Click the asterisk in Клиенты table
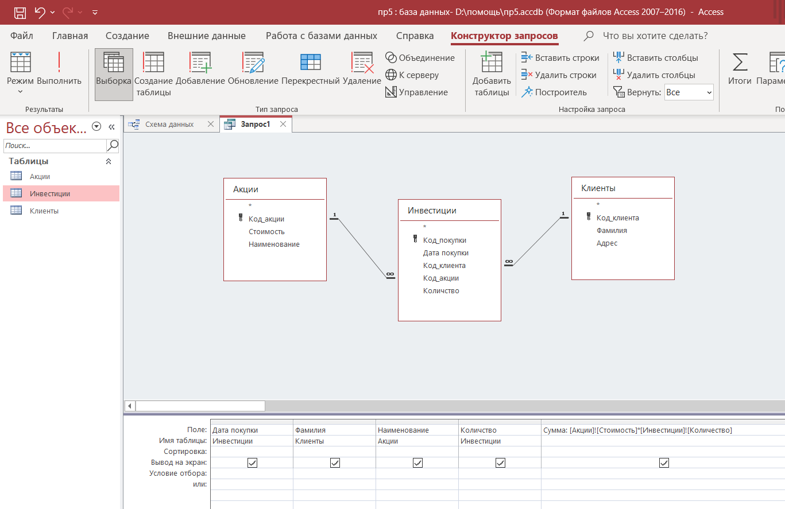This screenshot has width=785, height=509. 598,205
